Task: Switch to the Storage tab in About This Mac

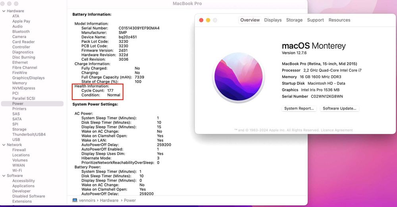Action: (294, 20)
